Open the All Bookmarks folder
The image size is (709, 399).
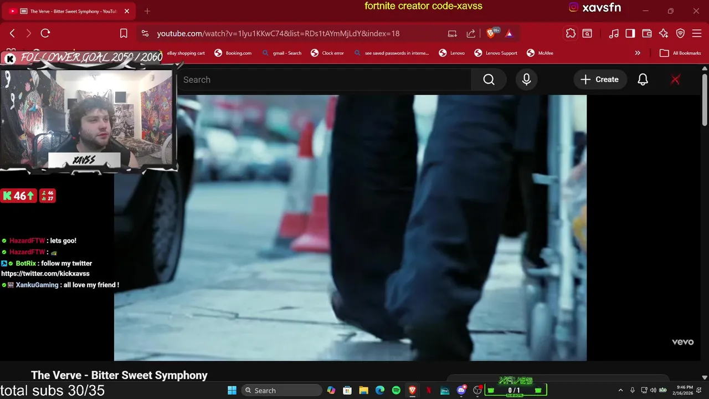(x=680, y=53)
